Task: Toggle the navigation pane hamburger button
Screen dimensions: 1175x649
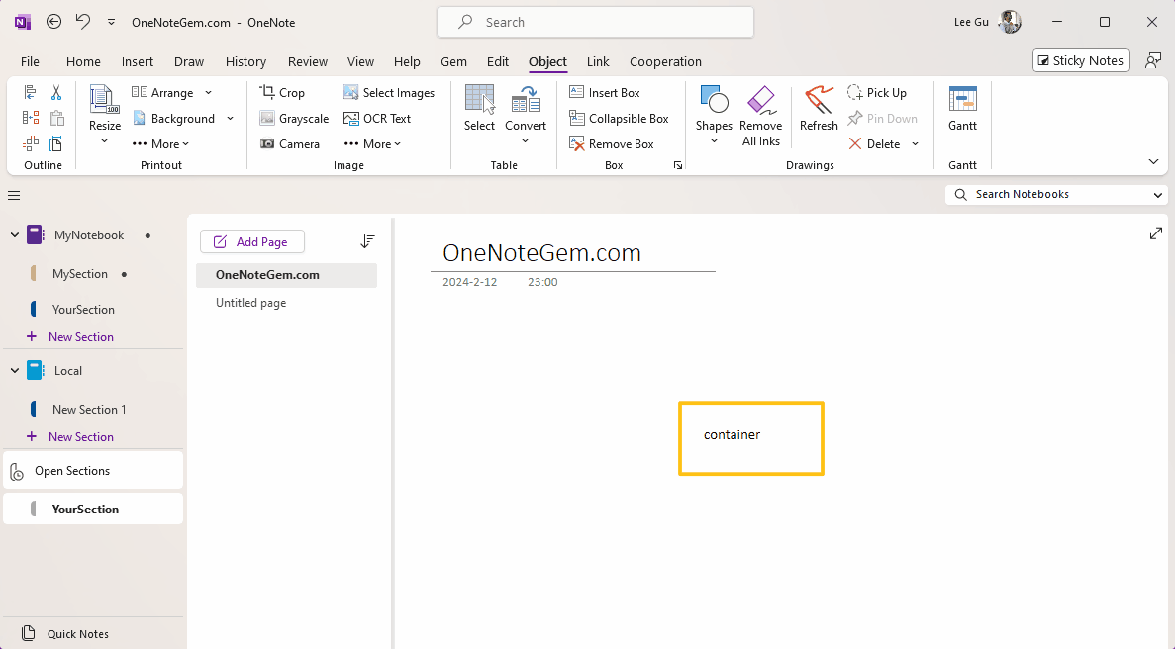Action: tap(14, 195)
